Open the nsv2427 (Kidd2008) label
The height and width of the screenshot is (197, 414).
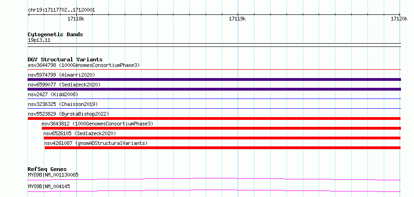[53, 94]
